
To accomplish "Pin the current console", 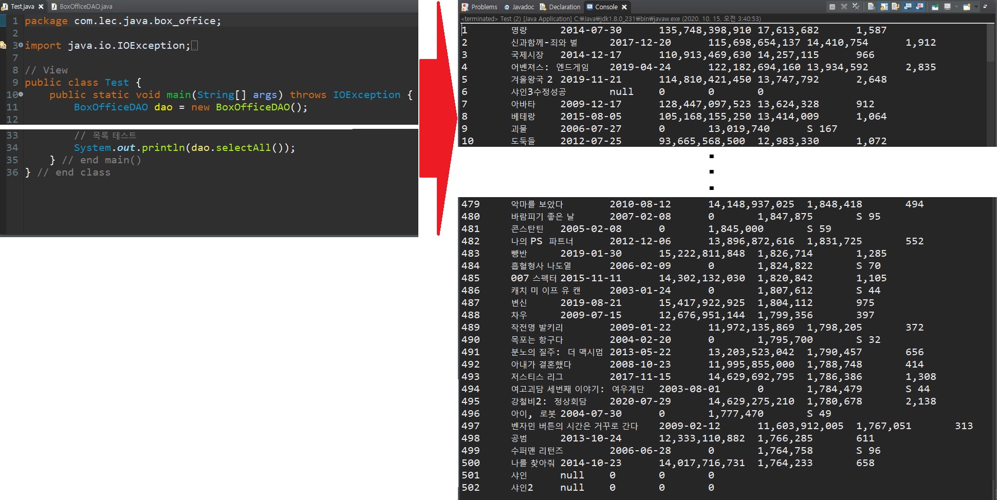I will click(x=935, y=7).
